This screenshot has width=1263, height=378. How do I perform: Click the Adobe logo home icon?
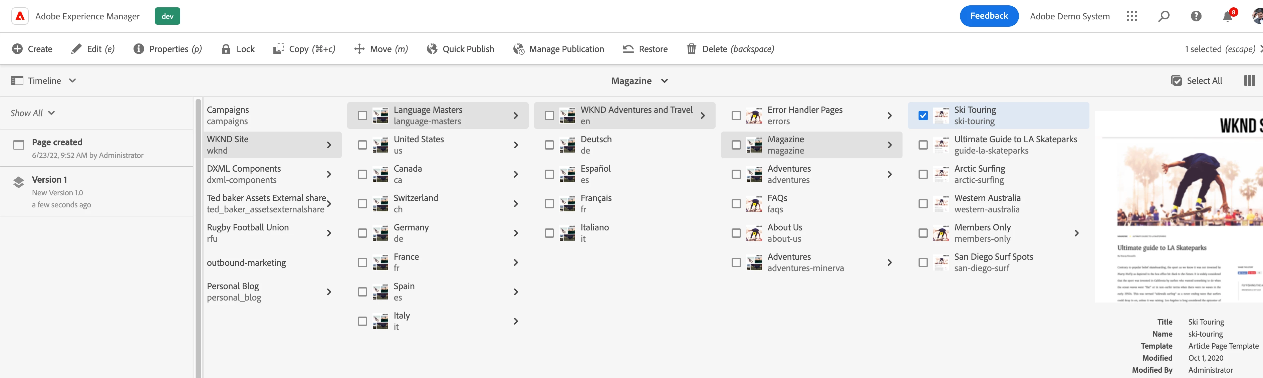(x=20, y=16)
